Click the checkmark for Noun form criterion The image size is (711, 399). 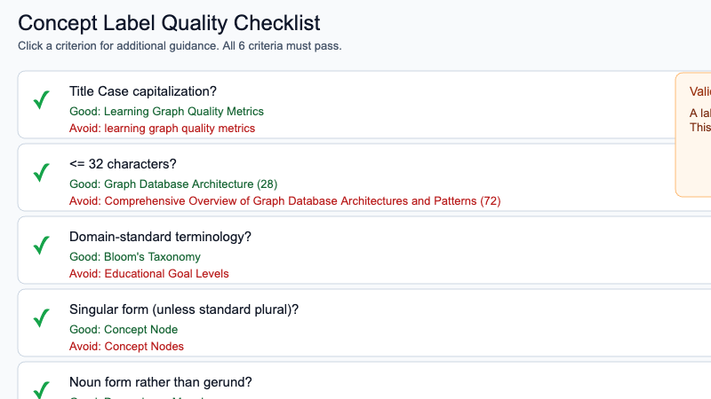[x=41, y=388]
